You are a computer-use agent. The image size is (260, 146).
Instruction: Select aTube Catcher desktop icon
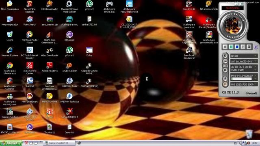tap(69, 67)
